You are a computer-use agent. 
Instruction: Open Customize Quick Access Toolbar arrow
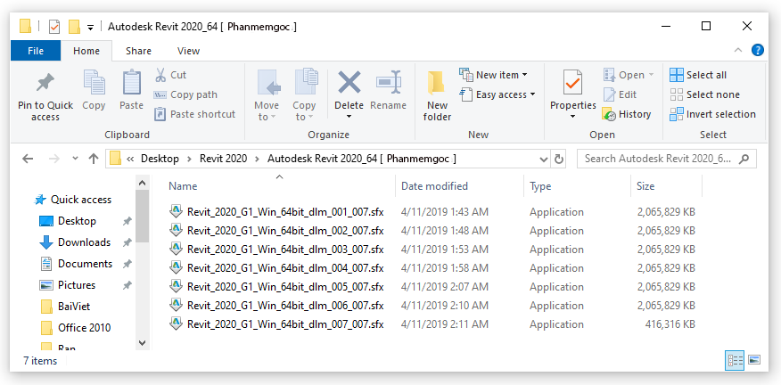click(90, 27)
